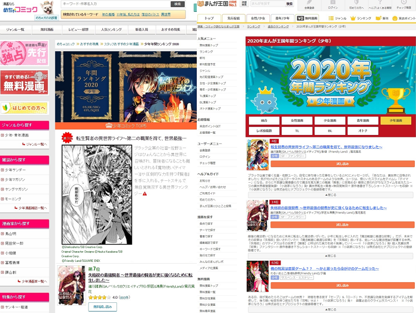
Task: Open ジャンル一覧 in めちゃコミック nav bar
Action: pyautogui.click(x=15, y=30)
